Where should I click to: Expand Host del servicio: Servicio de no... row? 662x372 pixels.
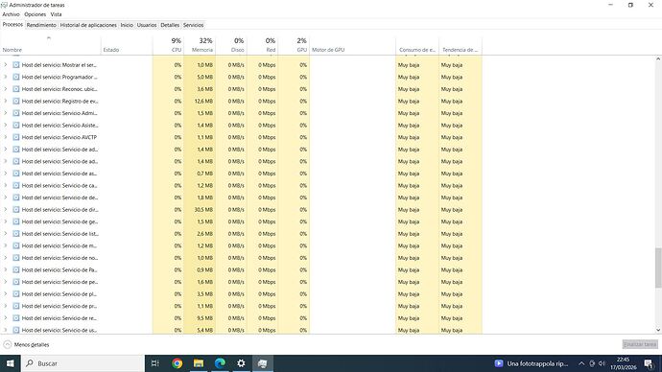6,258
